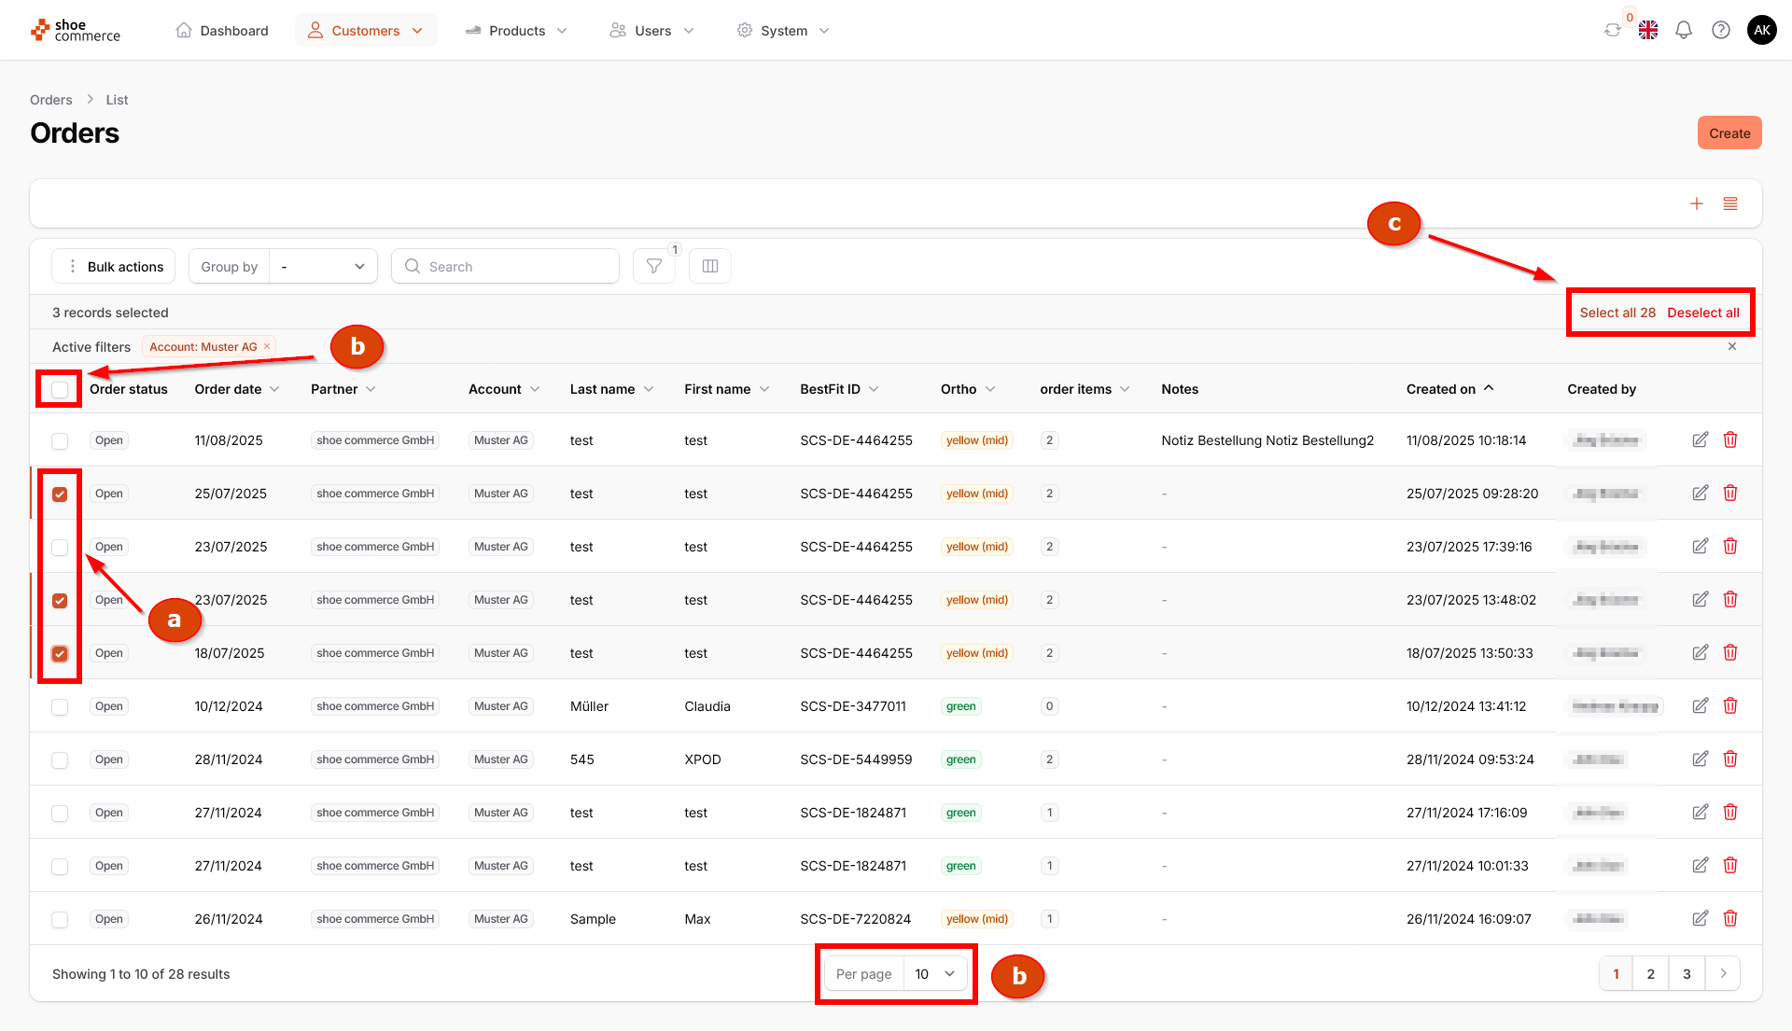Screen dimensions: 1792x1031
Task: Click the filter funnel icon
Action: [x=653, y=267]
